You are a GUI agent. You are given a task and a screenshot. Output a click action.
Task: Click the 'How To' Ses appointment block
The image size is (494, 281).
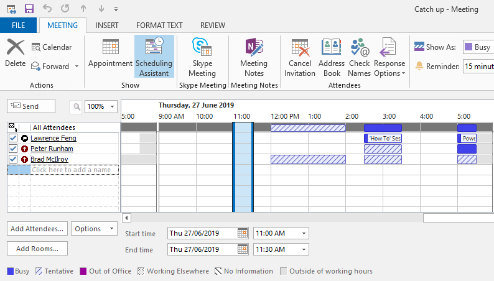coord(383,139)
